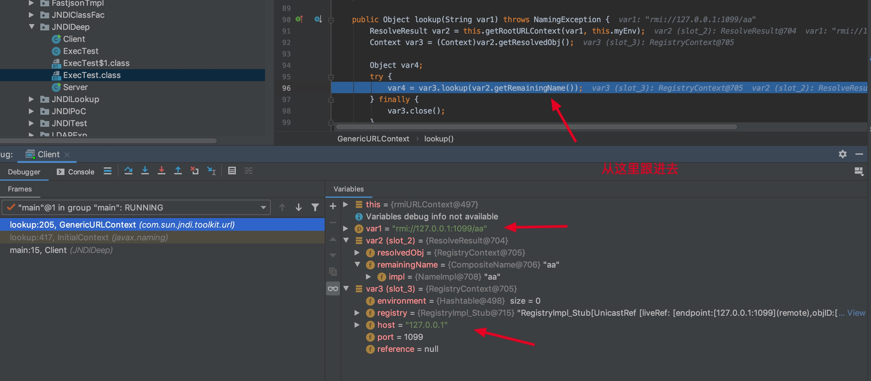Open the Server class in tree
Screen dimensions: 871x381
click(75, 87)
